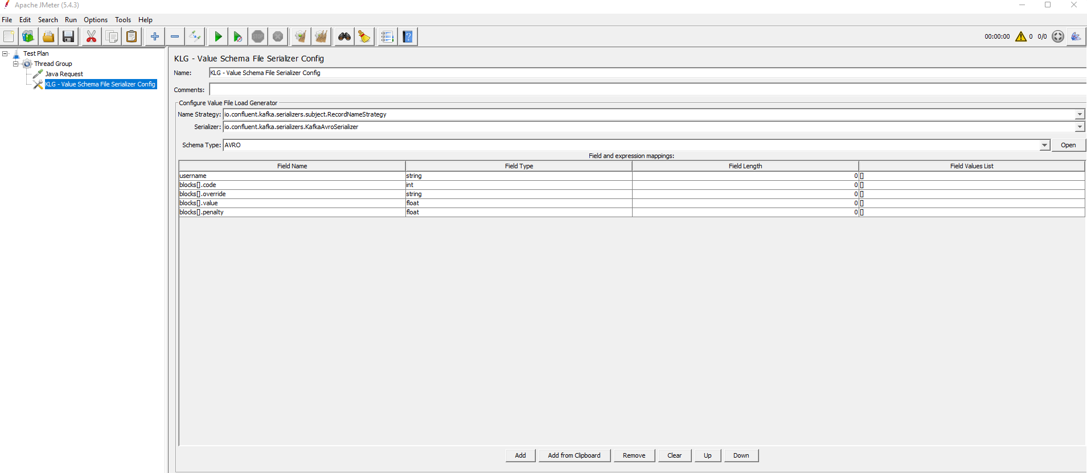Open the Help menu
The width and height of the screenshot is (1087, 473).
coord(145,19)
